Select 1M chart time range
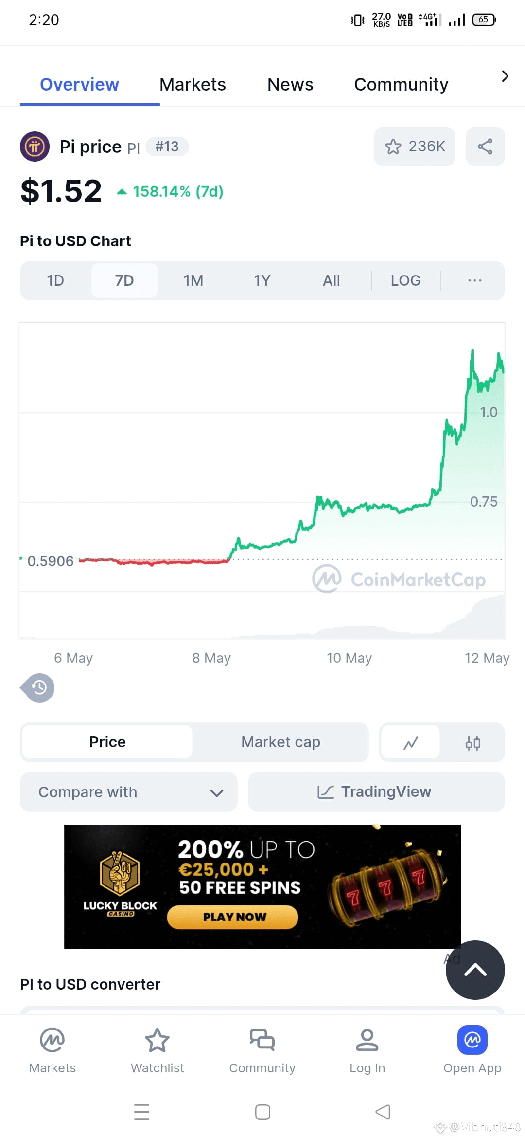Screen dimensions: 525x1139 click(193, 280)
